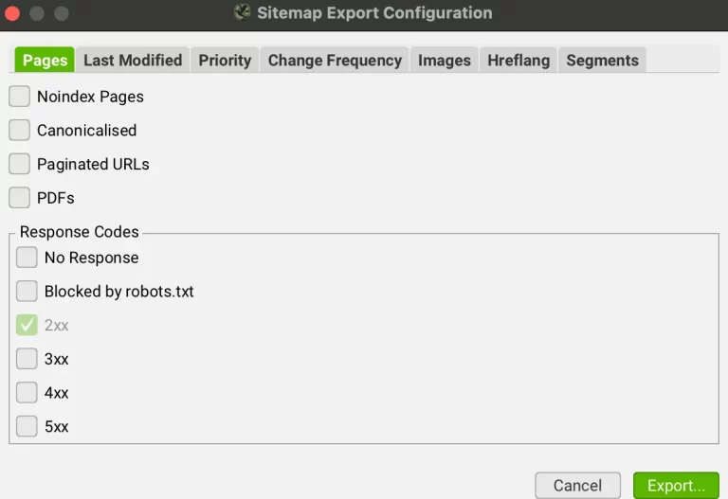Check Blocked by robots.txt option
Viewport: 728px width, 499px height.
tap(27, 292)
